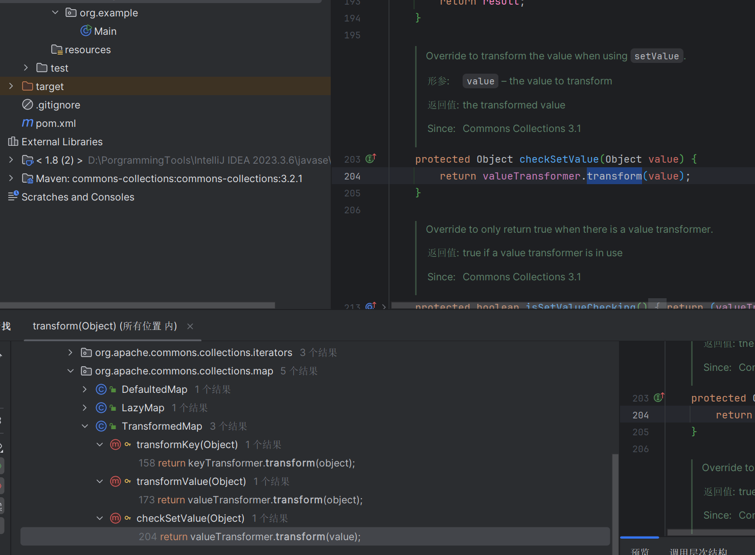Screen dimensions: 755x555
Task: Open line 173 valueTransformer.transform result
Action: tap(250, 500)
